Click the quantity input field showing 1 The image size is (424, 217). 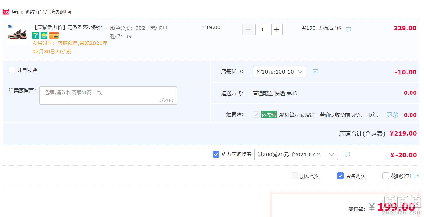(x=263, y=29)
